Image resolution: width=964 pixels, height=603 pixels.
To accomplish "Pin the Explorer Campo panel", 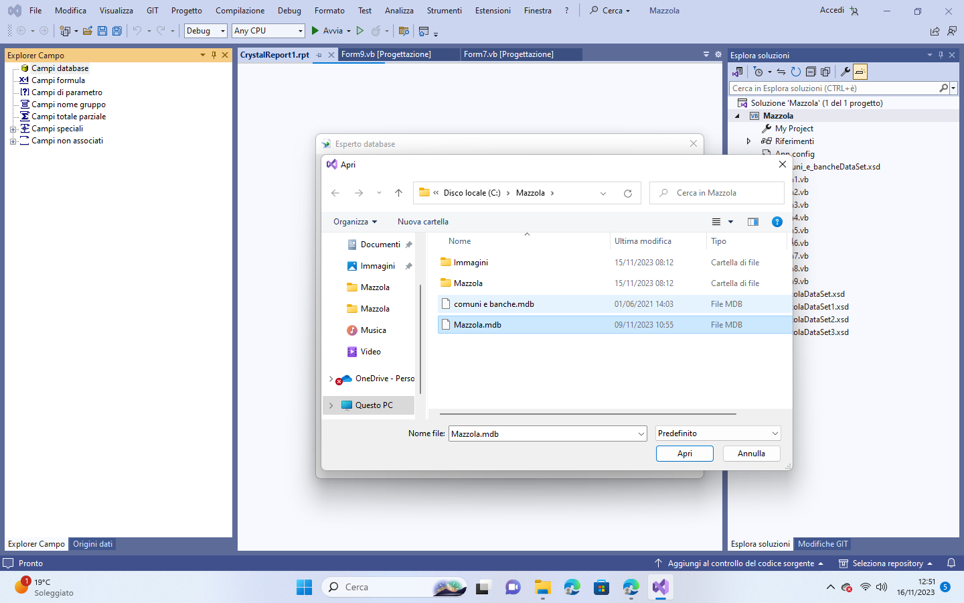I will 214,55.
